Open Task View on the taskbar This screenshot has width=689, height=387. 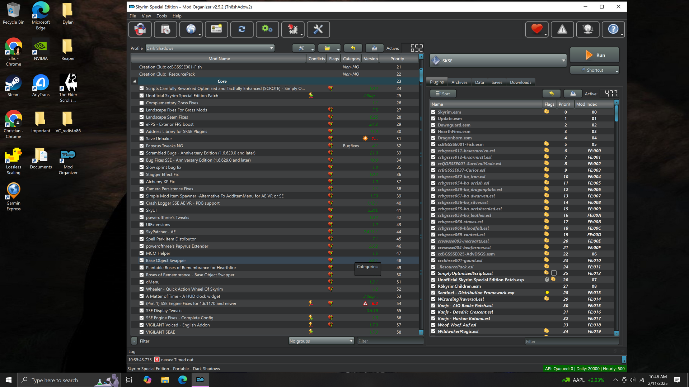(129, 380)
